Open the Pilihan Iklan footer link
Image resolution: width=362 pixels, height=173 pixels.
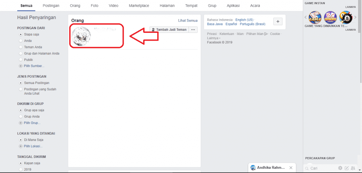point(257,34)
